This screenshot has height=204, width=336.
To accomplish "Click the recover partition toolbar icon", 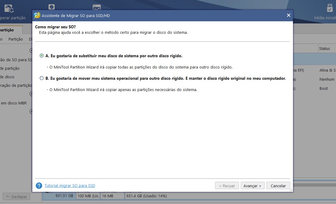I will pos(9,9).
